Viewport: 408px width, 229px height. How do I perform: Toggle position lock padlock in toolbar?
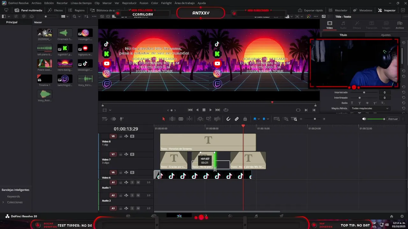tap(245, 119)
